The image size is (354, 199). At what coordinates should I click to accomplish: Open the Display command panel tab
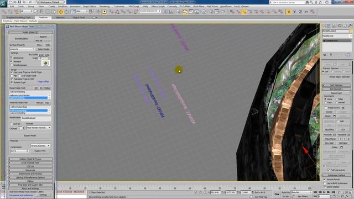pos(345,25)
